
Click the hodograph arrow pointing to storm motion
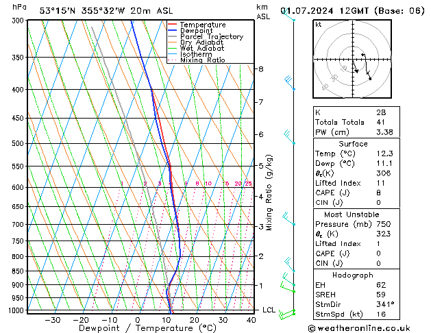355,66
